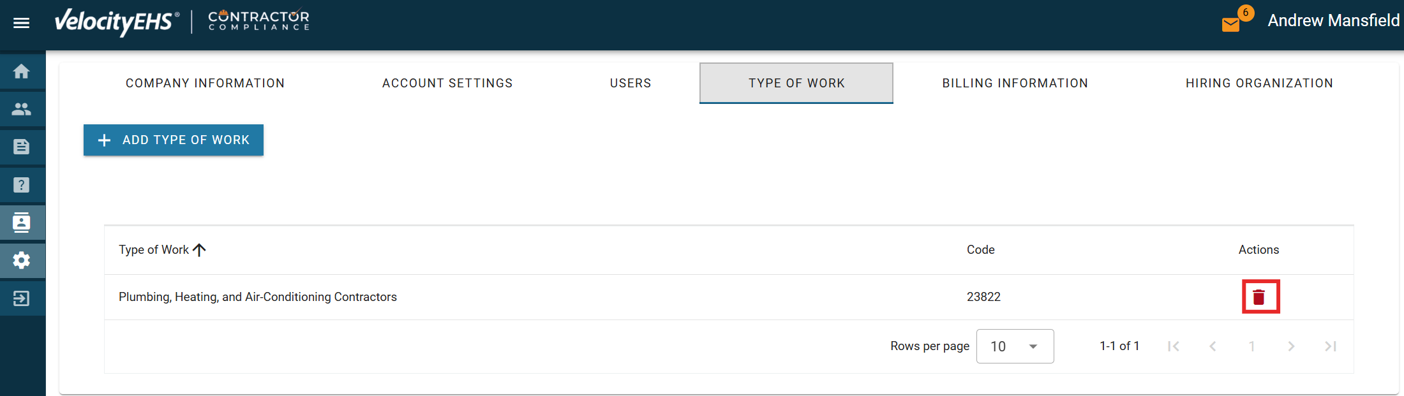The image size is (1404, 396).
Task: Delete the Plumbing, Heating type of work
Action: click(1259, 297)
